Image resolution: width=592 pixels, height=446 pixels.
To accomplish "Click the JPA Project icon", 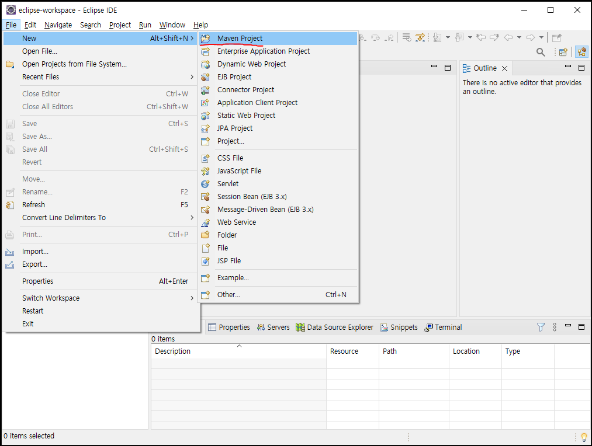I will pos(205,128).
